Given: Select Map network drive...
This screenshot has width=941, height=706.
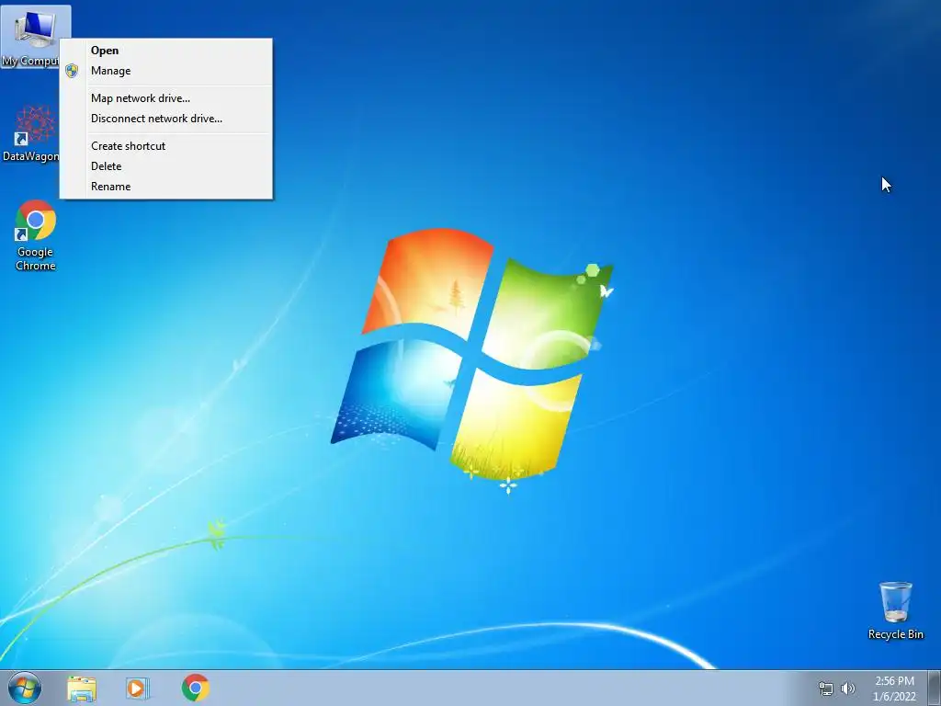Looking at the screenshot, I should click(x=165, y=98).
